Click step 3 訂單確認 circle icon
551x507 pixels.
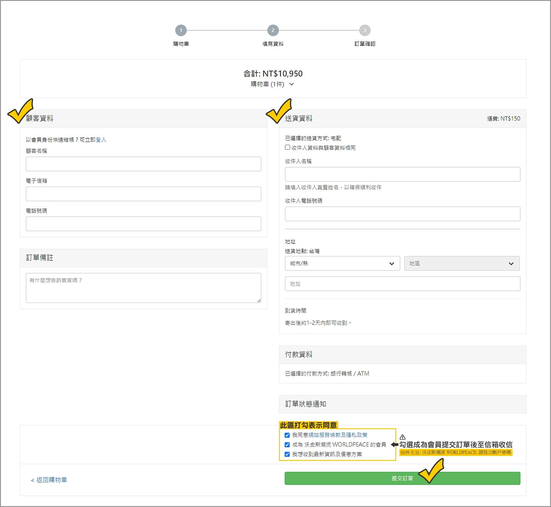pos(365,30)
